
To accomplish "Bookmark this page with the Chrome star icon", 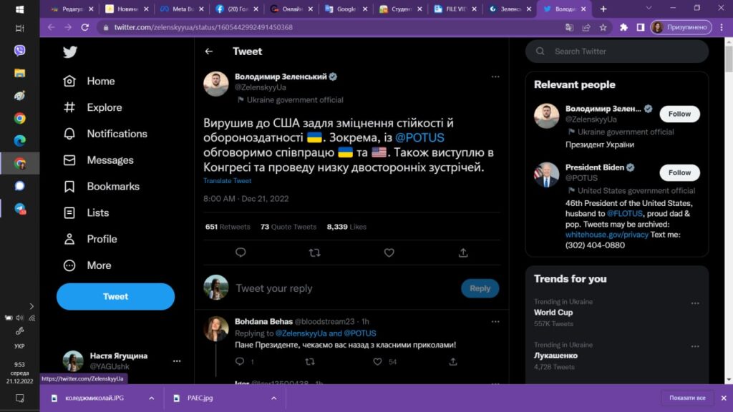I will tap(603, 27).
